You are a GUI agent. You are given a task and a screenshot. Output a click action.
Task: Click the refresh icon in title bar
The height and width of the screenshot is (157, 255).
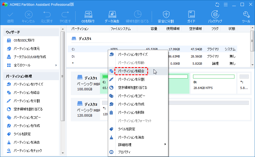point(217,4)
